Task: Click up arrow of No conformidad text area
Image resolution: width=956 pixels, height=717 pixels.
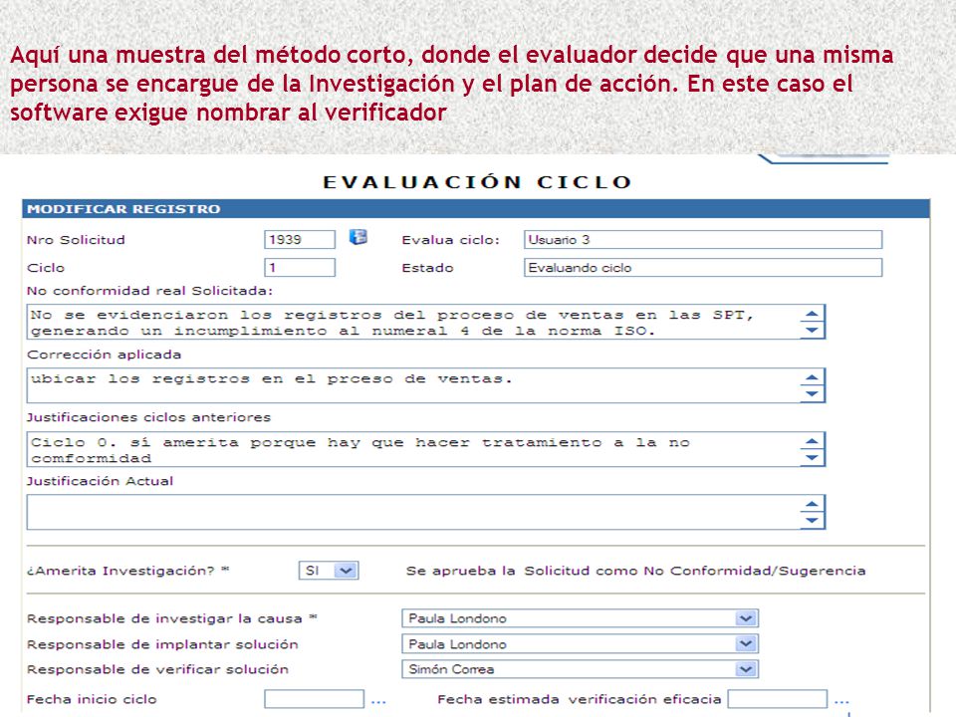Action: (x=812, y=314)
